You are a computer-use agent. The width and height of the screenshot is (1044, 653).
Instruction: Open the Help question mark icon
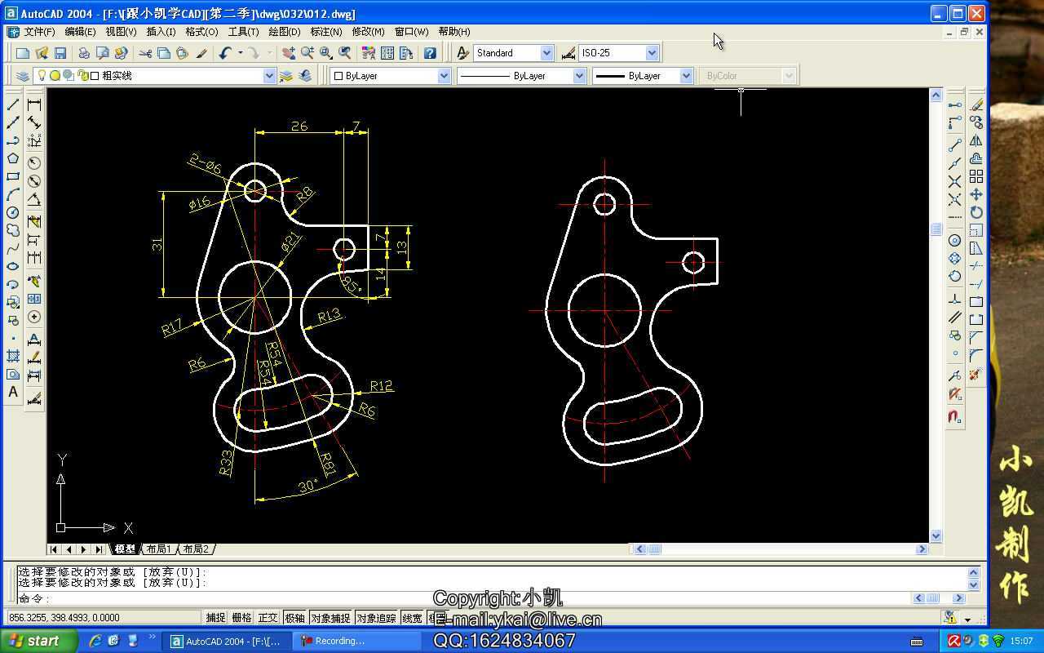click(x=430, y=53)
